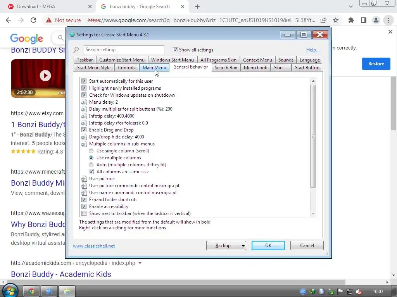Expand Chrome tab search chevron
The image size is (397, 297).
click(350, 7)
